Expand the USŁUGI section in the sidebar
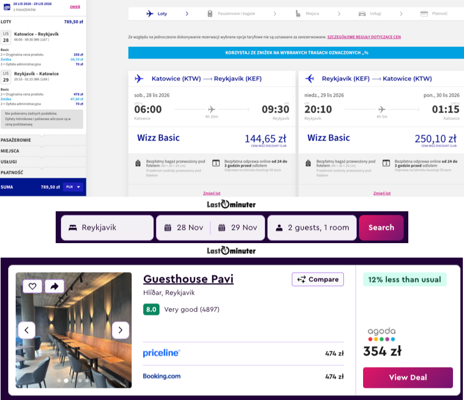 tap(43, 162)
